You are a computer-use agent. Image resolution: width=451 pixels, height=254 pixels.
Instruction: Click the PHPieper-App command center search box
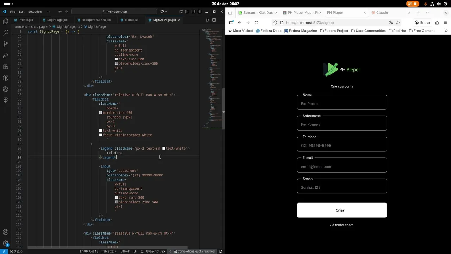pos(114,12)
